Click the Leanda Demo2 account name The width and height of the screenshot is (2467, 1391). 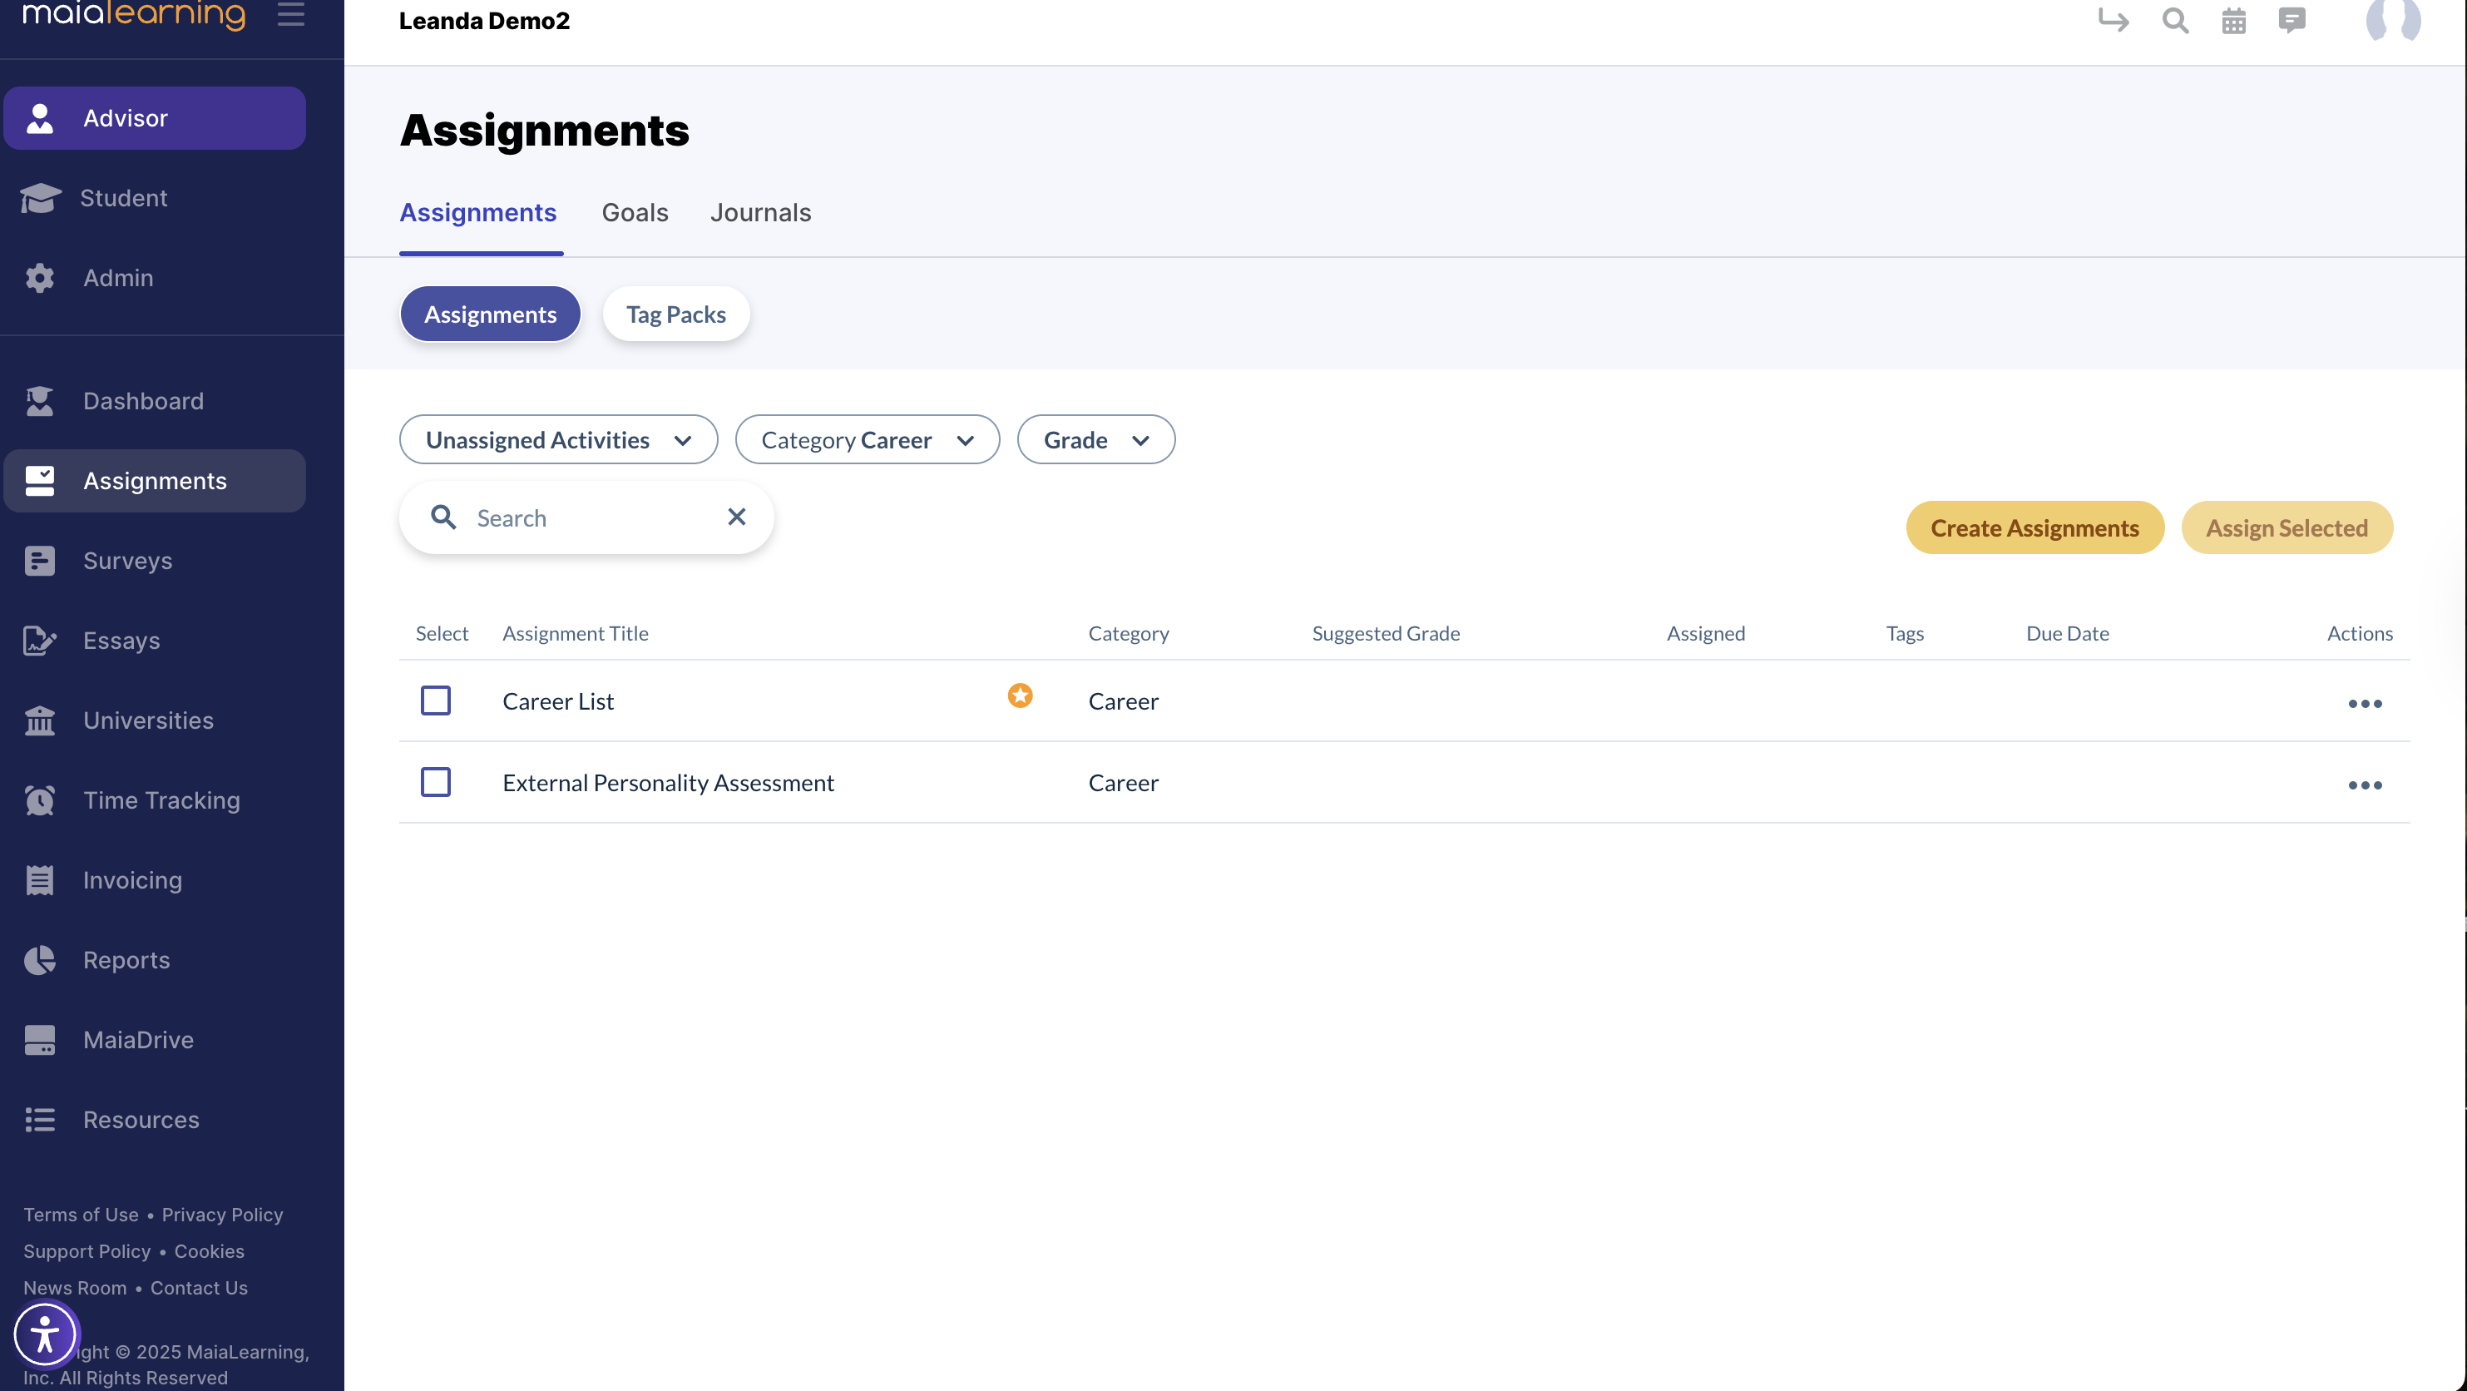(485, 20)
